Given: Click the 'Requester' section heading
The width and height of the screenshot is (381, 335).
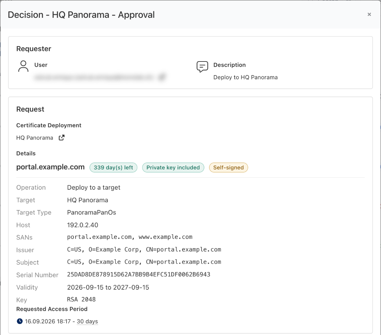Looking at the screenshot, I should (34, 49).
